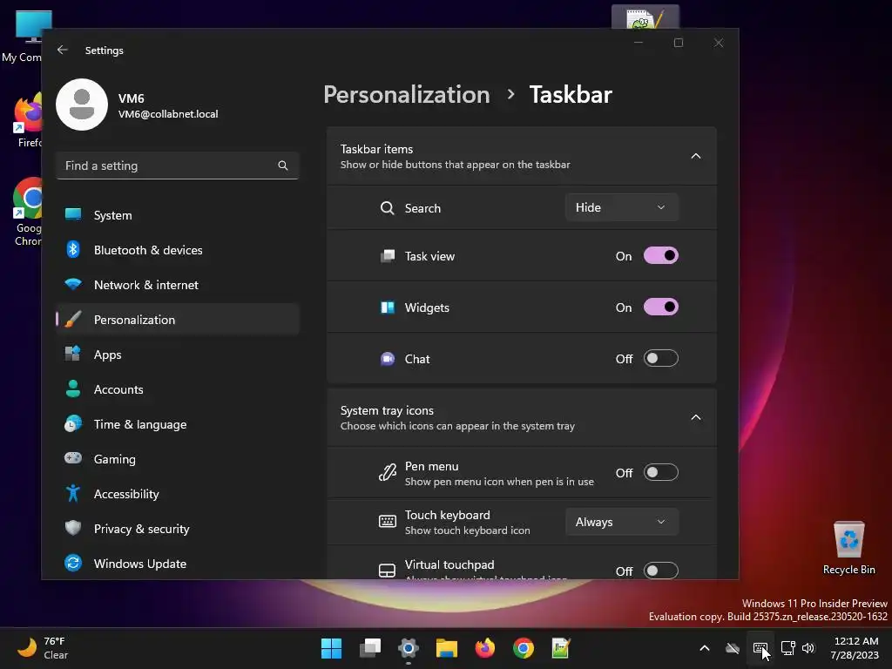Click the Search magnifier icon in Taskbar items
This screenshot has width=892, height=669.
[x=388, y=208]
